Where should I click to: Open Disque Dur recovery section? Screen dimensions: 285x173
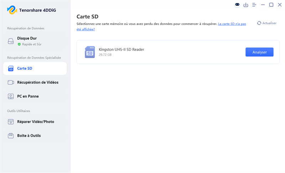(x=35, y=41)
